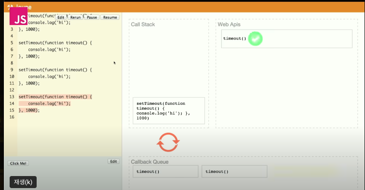
Task: Click the JS logo badge
Action: click(x=19, y=16)
